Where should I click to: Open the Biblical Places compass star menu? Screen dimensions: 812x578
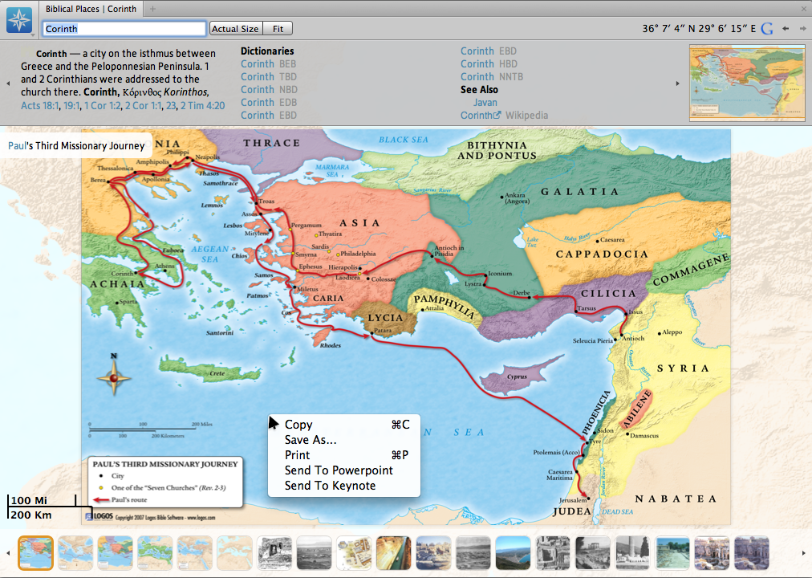pos(19,20)
